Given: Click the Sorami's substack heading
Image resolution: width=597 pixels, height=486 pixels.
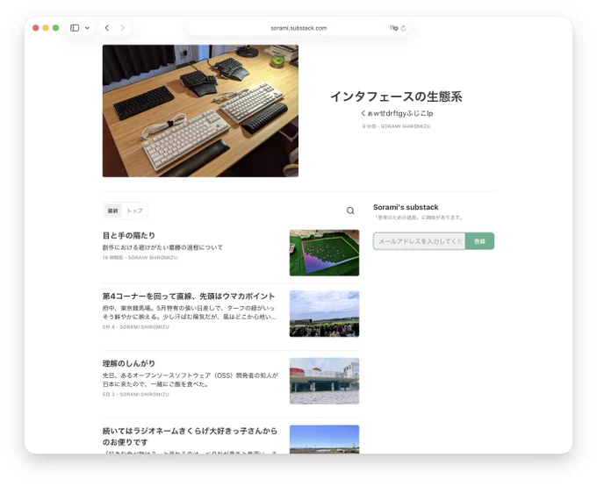Looking at the screenshot, I should coord(406,207).
